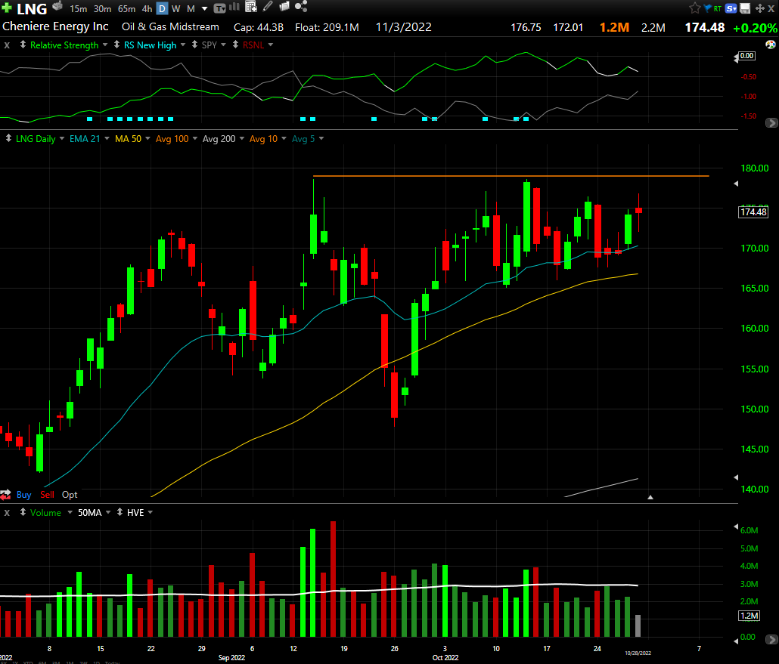Click the scroll arrow button on Relative Strength pane
Image resolution: width=779 pixels, height=664 pixels.
click(x=771, y=122)
